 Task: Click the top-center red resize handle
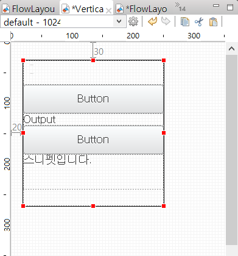[x=93, y=60]
